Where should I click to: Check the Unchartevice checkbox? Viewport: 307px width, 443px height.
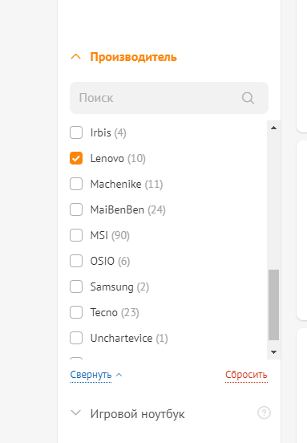click(76, 338)
